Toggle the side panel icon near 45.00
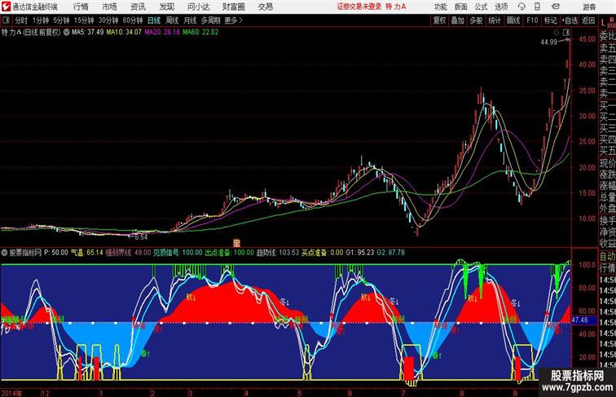Viewport: 616px width, 397px height. pyautogui.click(x=566, y=33)
